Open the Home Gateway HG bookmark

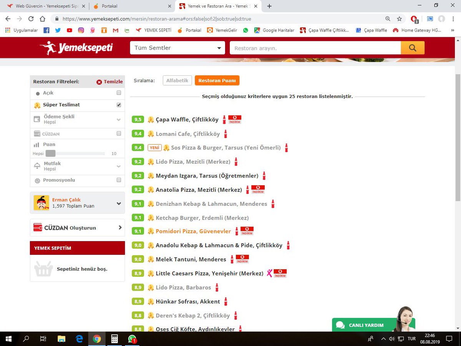(x=417, y=30)
